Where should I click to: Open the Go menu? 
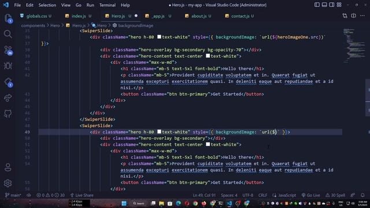tap(79, 5)
